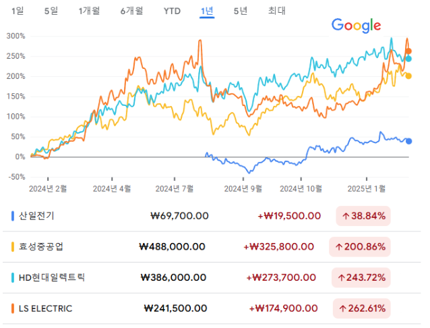Click the orange LS ELECTRIC endpoint dot
The image size is (430, 328).
[408, 51]
